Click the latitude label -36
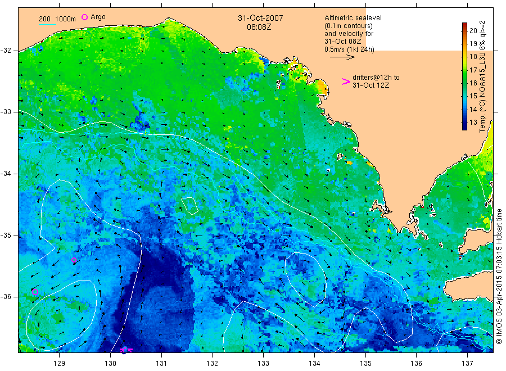Screen dimensions: 506x371 (x=6, y=296)
